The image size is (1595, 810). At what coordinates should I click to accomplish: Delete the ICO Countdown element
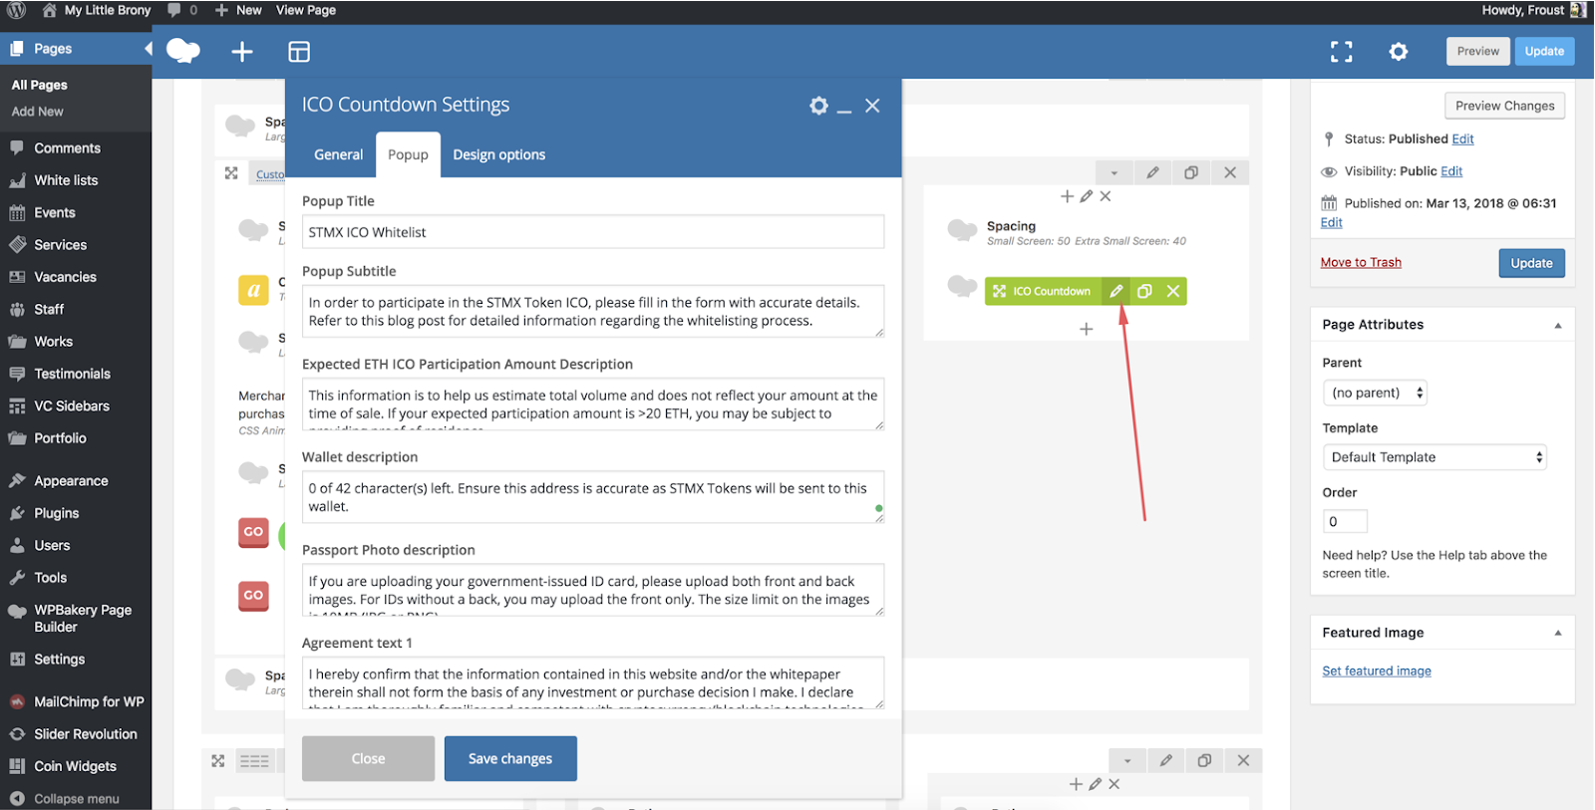coord(1173,291)
